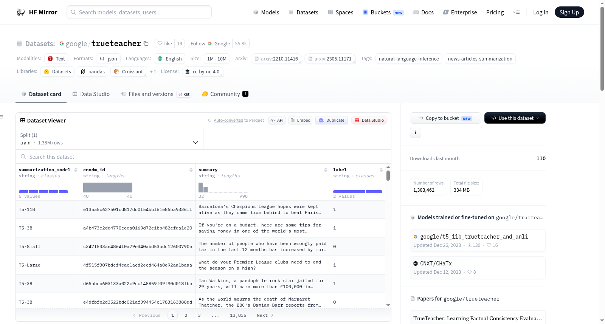Click the Search this dataset field
The width and height of the screenshot is (605, 324).
[203, 157]
